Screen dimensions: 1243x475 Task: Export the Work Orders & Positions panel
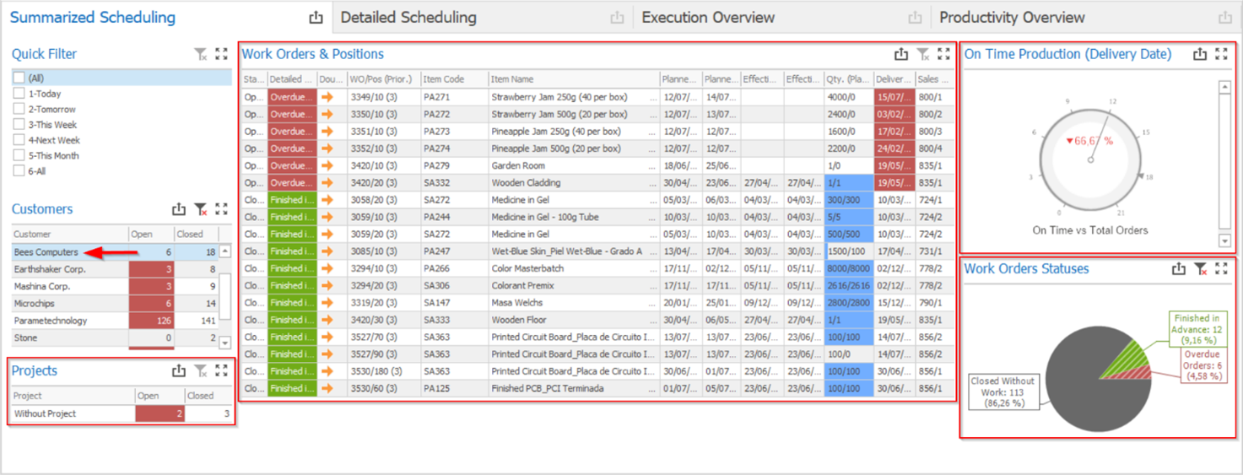coord(901,54)
